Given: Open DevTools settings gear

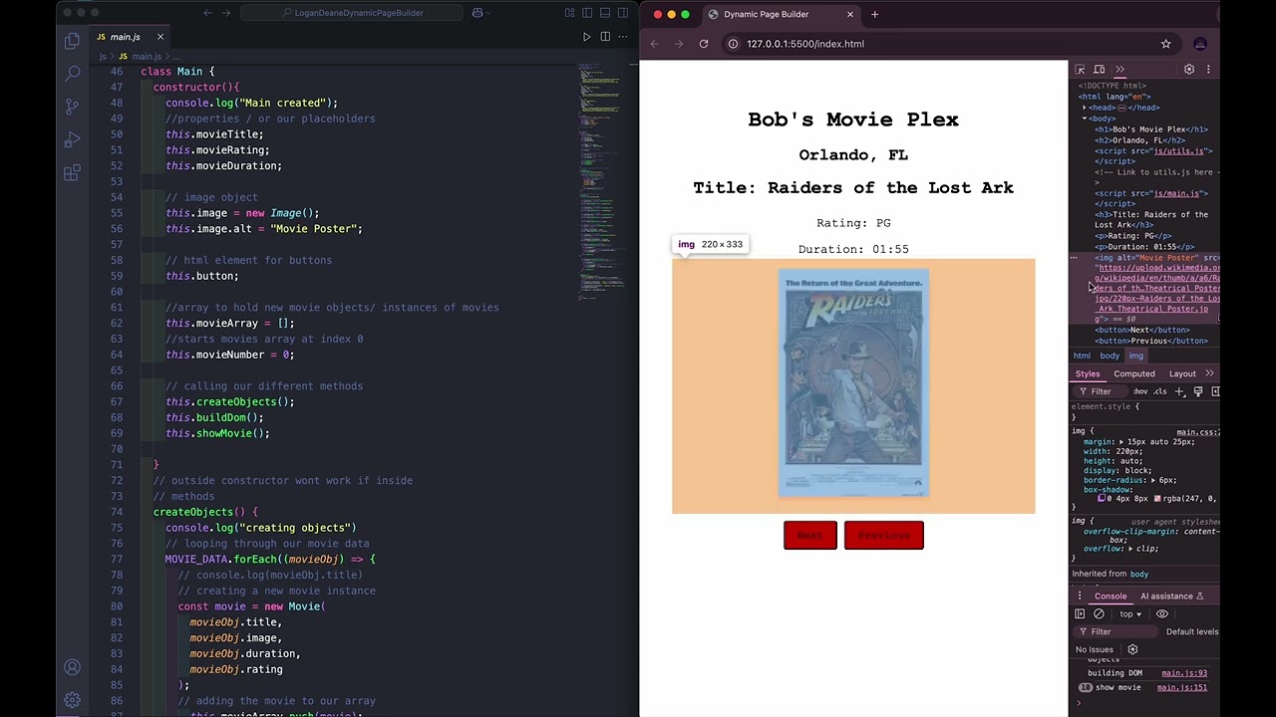Looking at the screenshot, I should (1189, 70).
